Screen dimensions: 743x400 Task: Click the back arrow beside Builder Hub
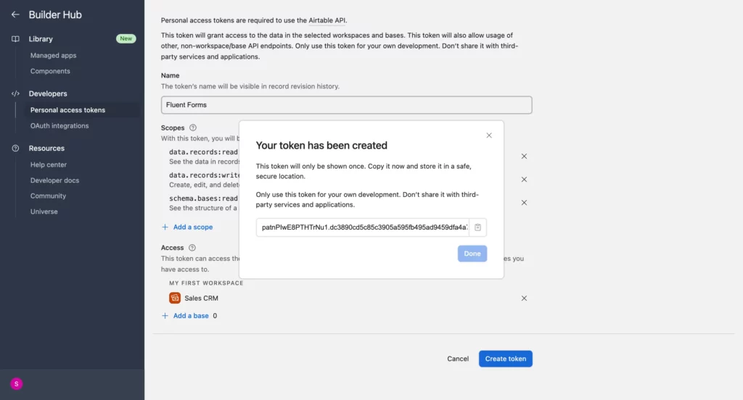pyautogui.click(x=15, y=14)
